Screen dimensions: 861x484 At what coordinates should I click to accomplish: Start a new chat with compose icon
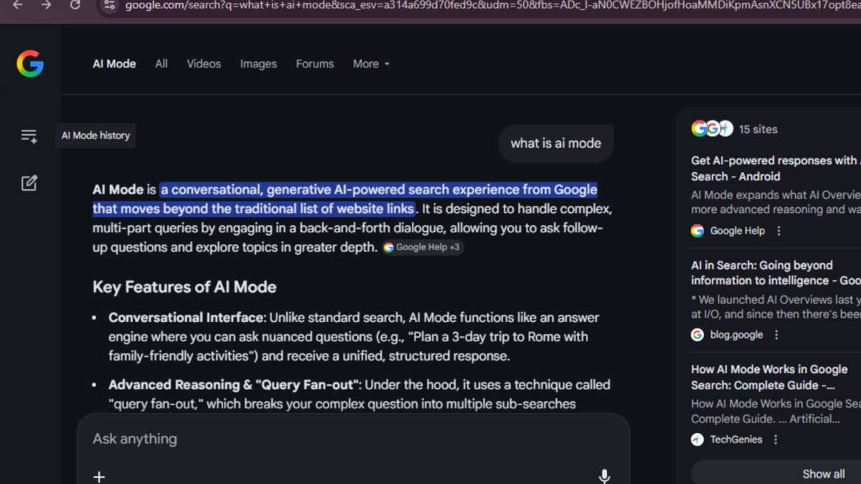pos(29,184)
